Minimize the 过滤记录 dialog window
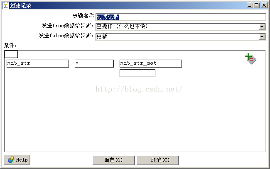The width and height of the screenshot is (270, 169). pyautogui.click(x=250, y=5)
